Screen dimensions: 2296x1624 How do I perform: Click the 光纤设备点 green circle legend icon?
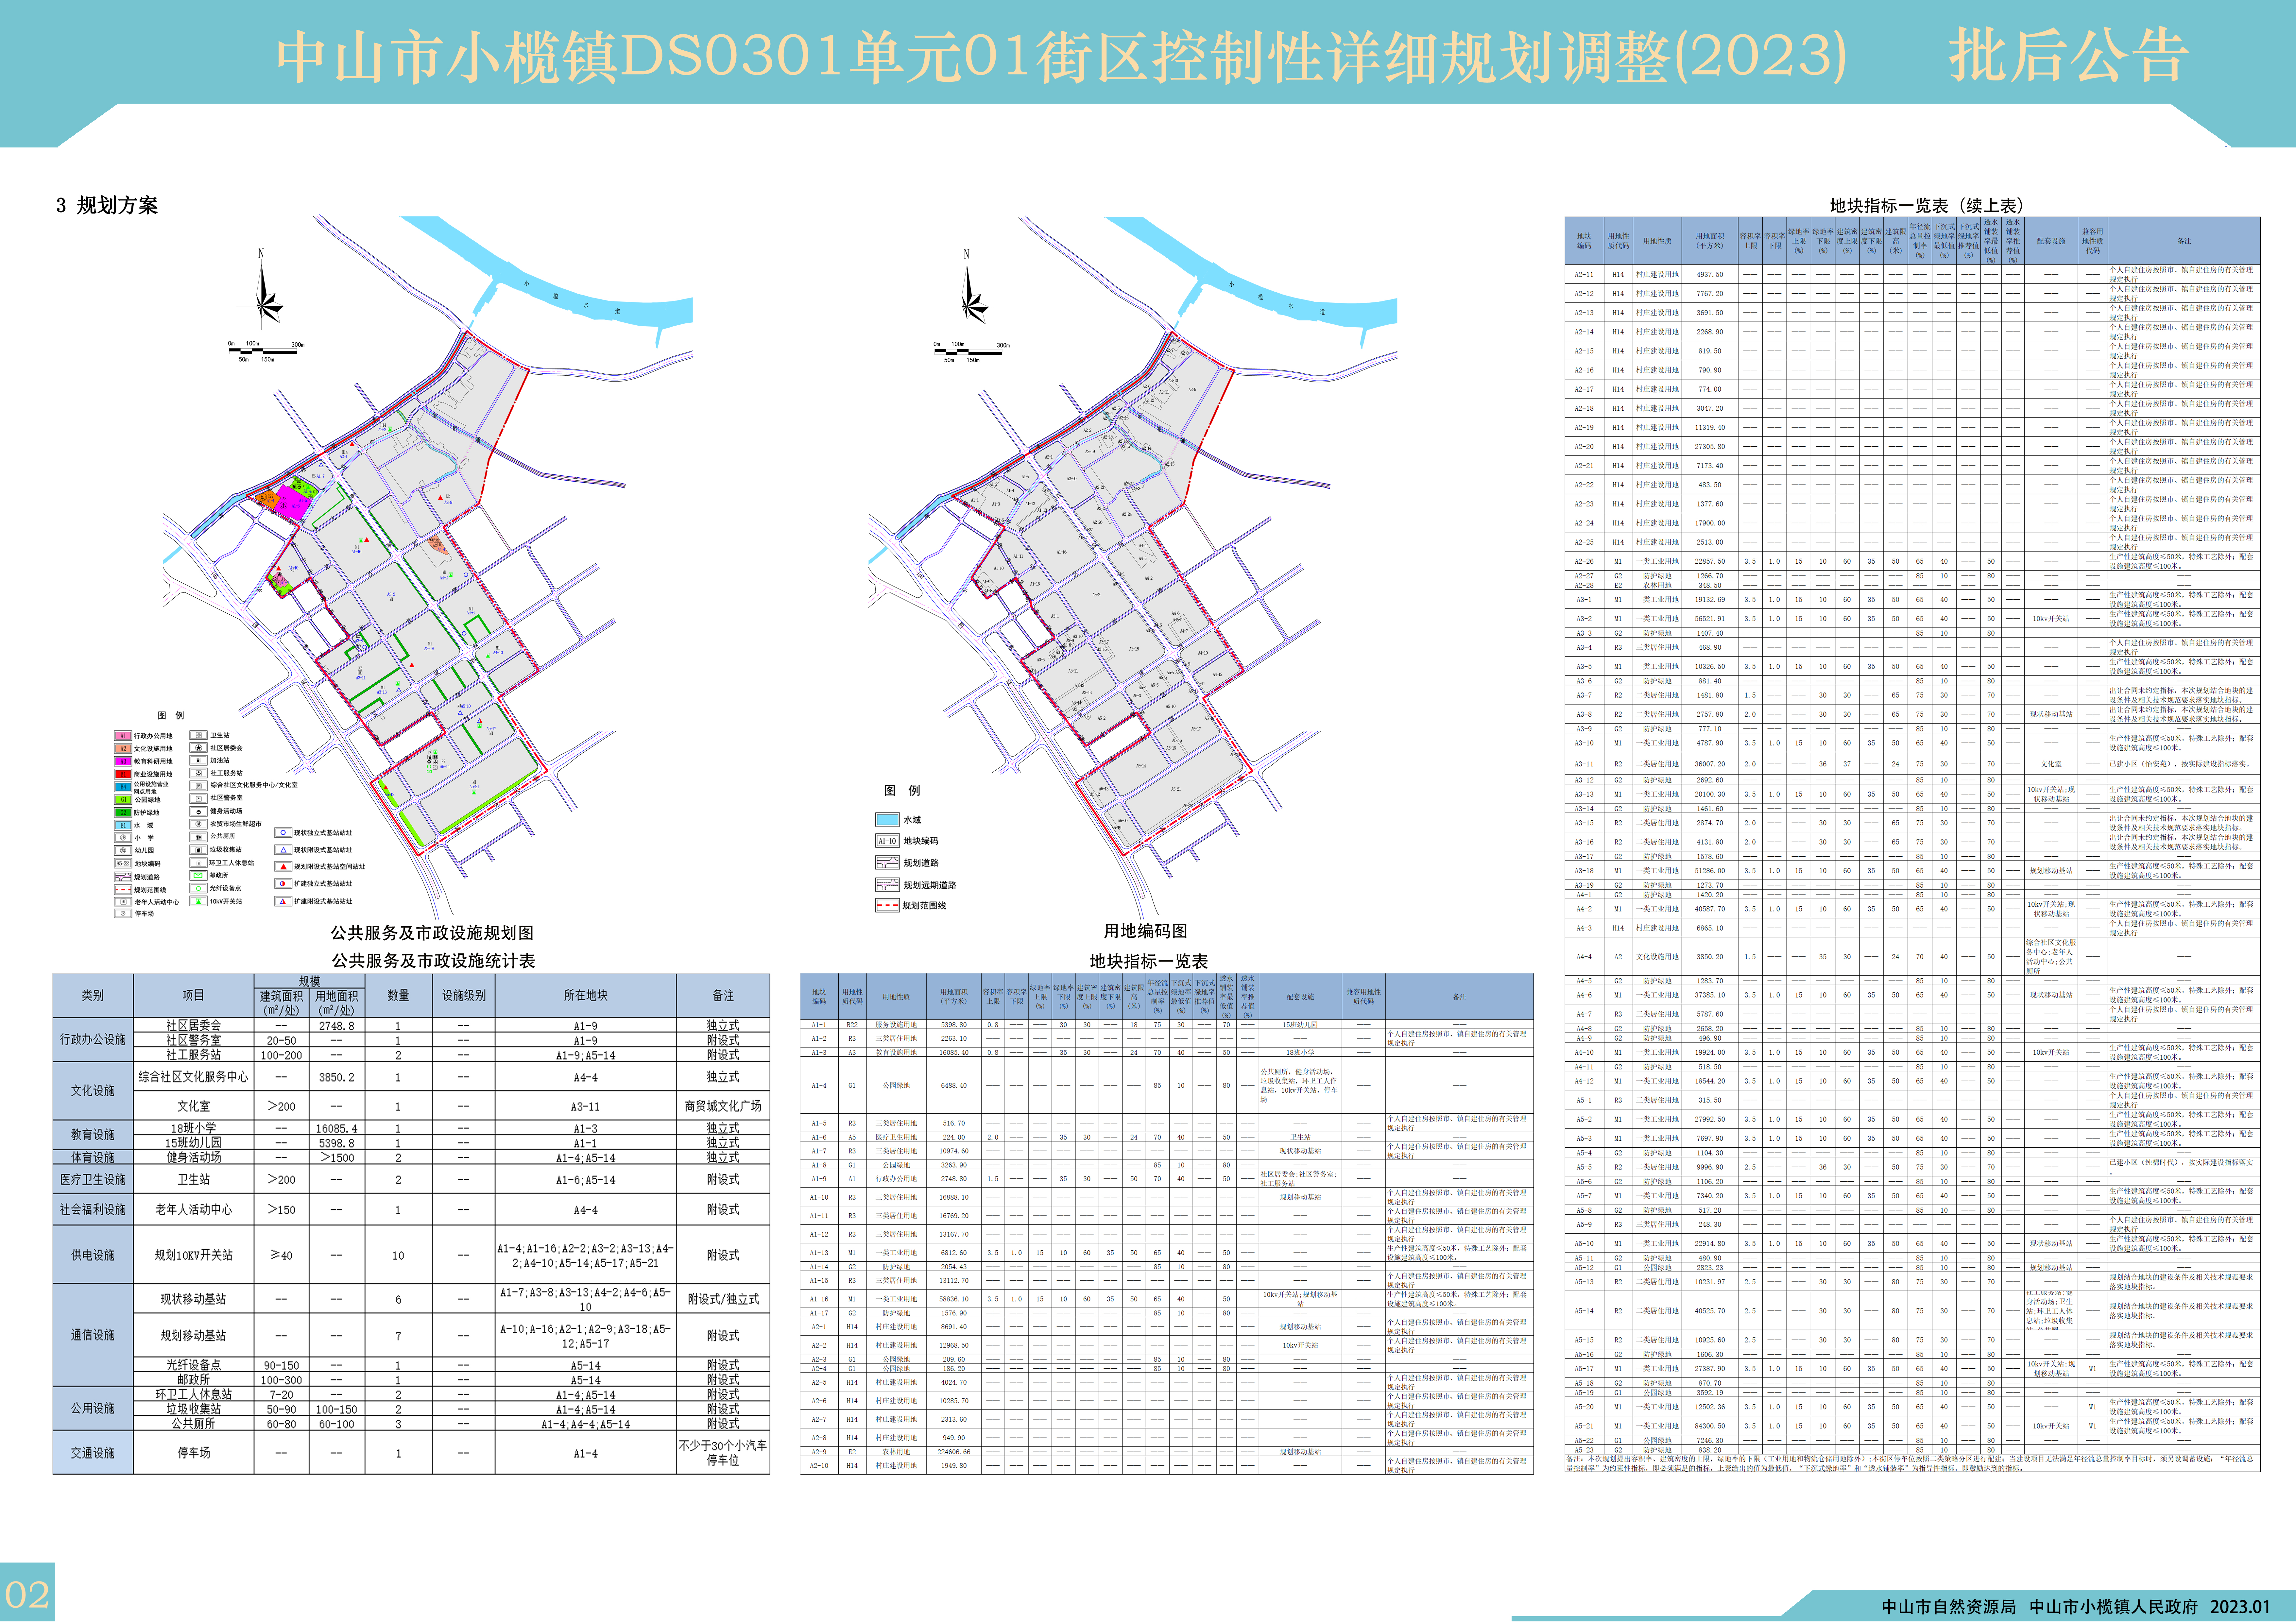pos(199,888)
